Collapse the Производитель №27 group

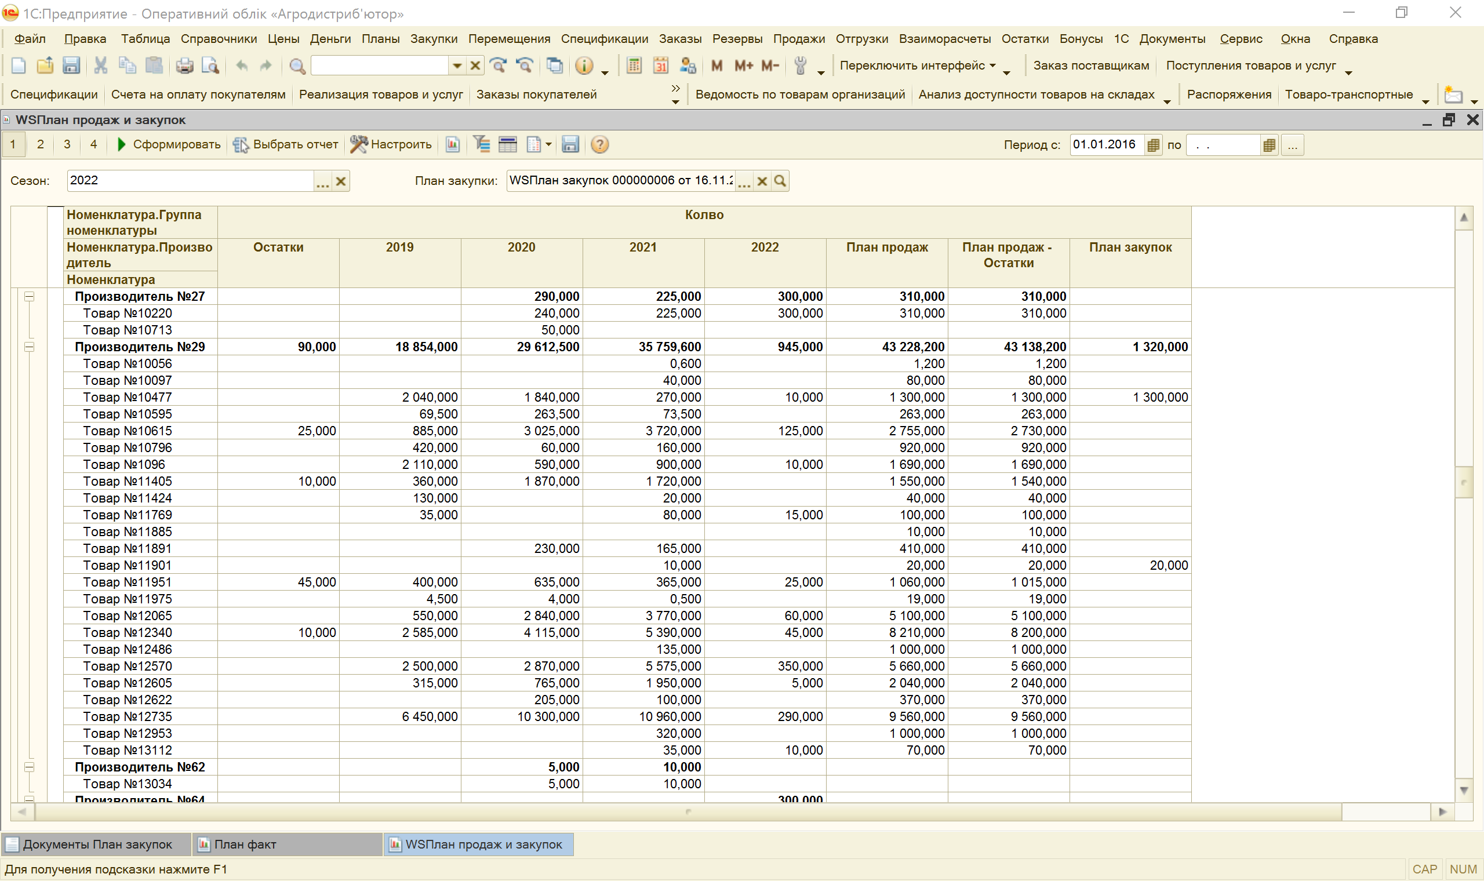coord(29,296)
